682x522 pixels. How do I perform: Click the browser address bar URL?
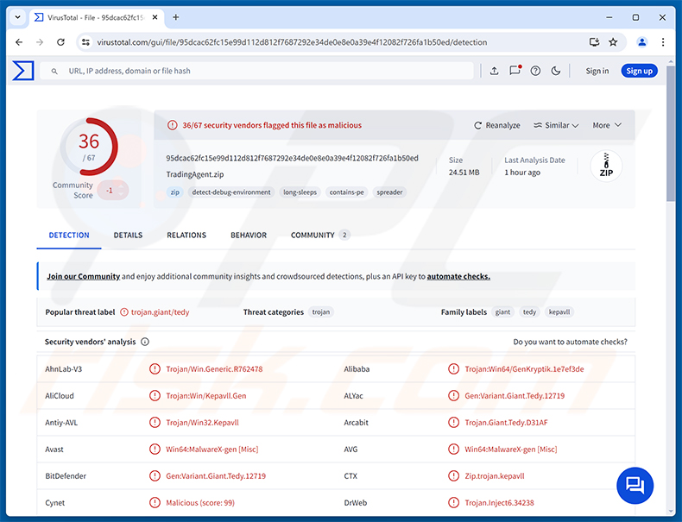[x=292, y=42]
